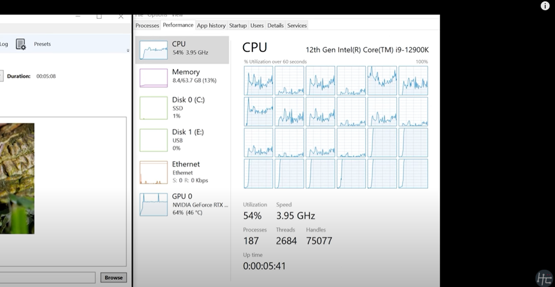Screen dimensions: 555x287
Task: Click the CPU name 12th Gen Intel Core i9-12900K
Action: pyautogui.click(x=367, y=50)
